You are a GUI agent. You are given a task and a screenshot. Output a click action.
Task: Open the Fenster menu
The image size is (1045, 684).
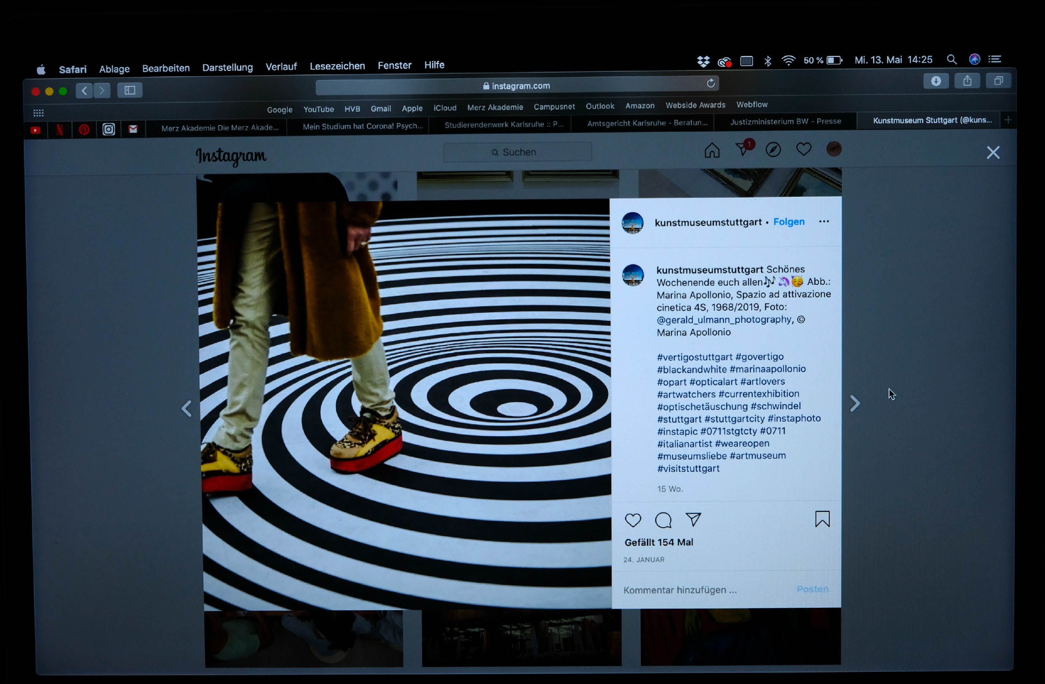point(394,65)
